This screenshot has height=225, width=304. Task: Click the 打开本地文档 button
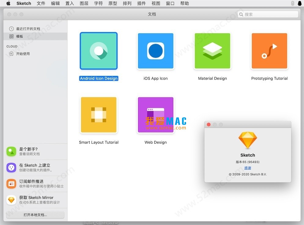coord(35,215)
